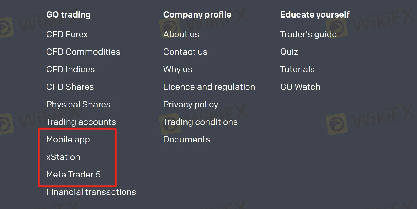Open the CFD Shares link
The height and width of the screenshot is (209, 417).
click(70, 87)
